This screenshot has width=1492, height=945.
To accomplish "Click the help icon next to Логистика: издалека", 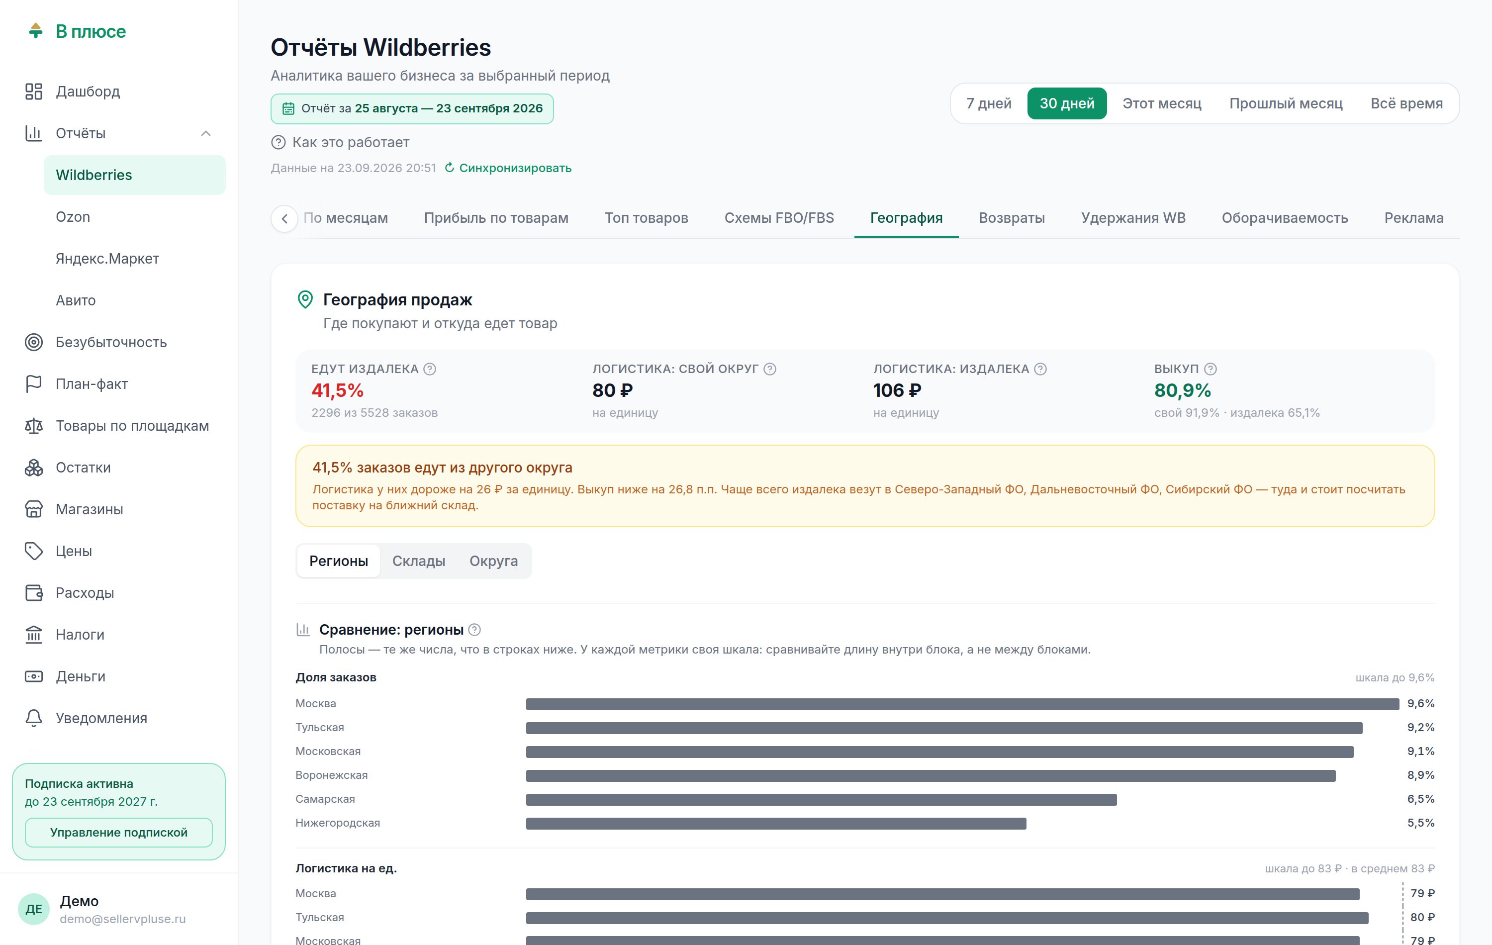I will [x=1040, y=370].
